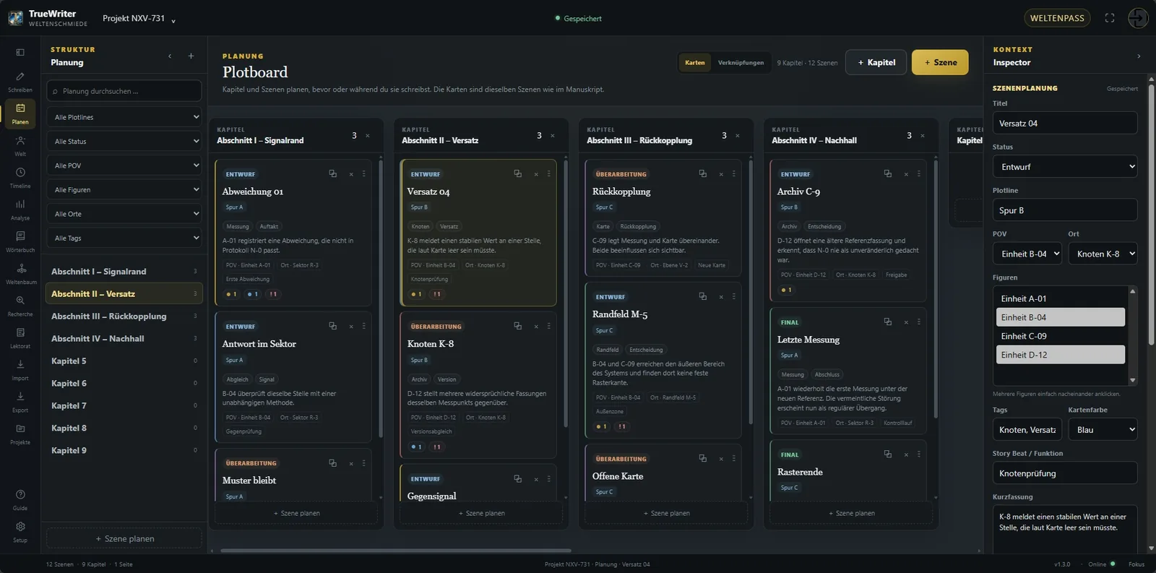Viewport: 1156px width, 573px height.
Task: Click the + Kapitel button
Action: tap(876, 63)
